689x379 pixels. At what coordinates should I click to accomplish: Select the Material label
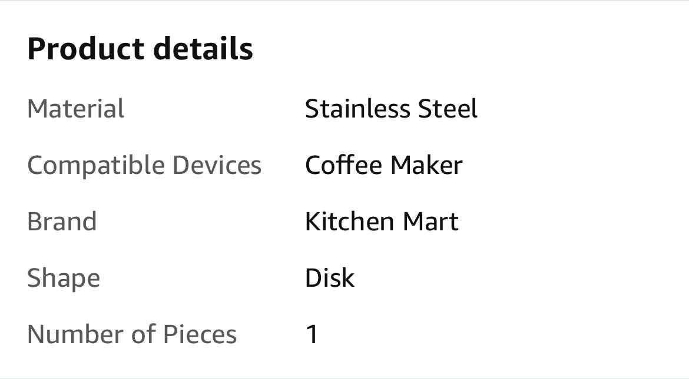tap(75, 109)
